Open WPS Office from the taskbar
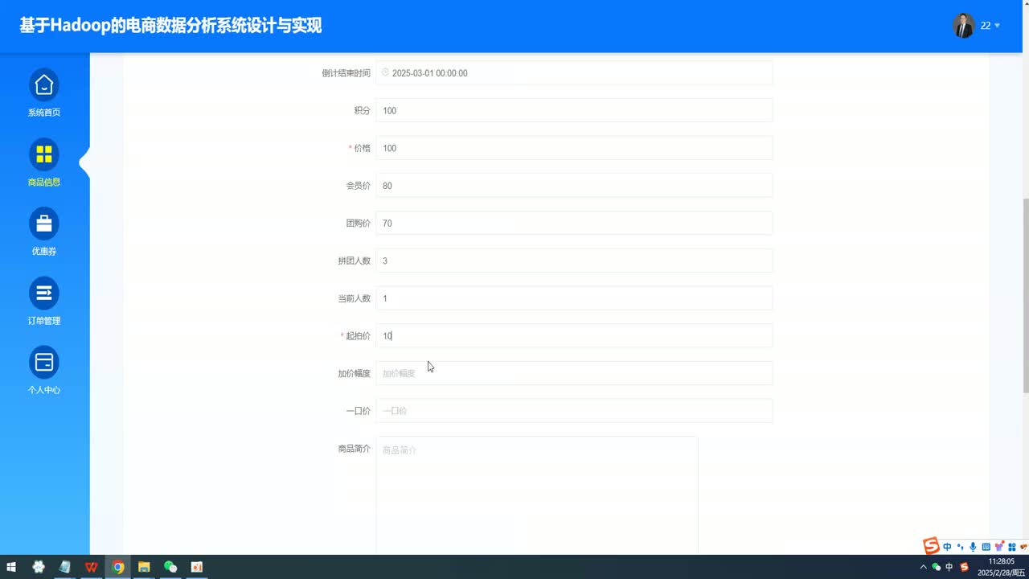This screenshot has width=1029, height=579. (92, 567)
